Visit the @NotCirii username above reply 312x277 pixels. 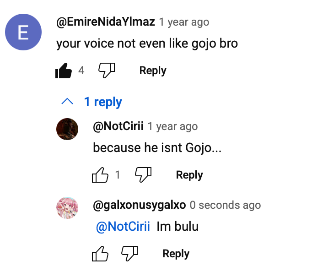pos(118,126)
